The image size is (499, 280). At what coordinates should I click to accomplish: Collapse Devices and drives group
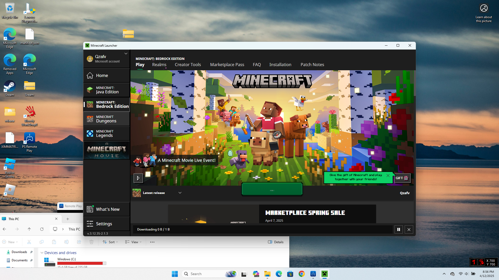tap(42, 253)
